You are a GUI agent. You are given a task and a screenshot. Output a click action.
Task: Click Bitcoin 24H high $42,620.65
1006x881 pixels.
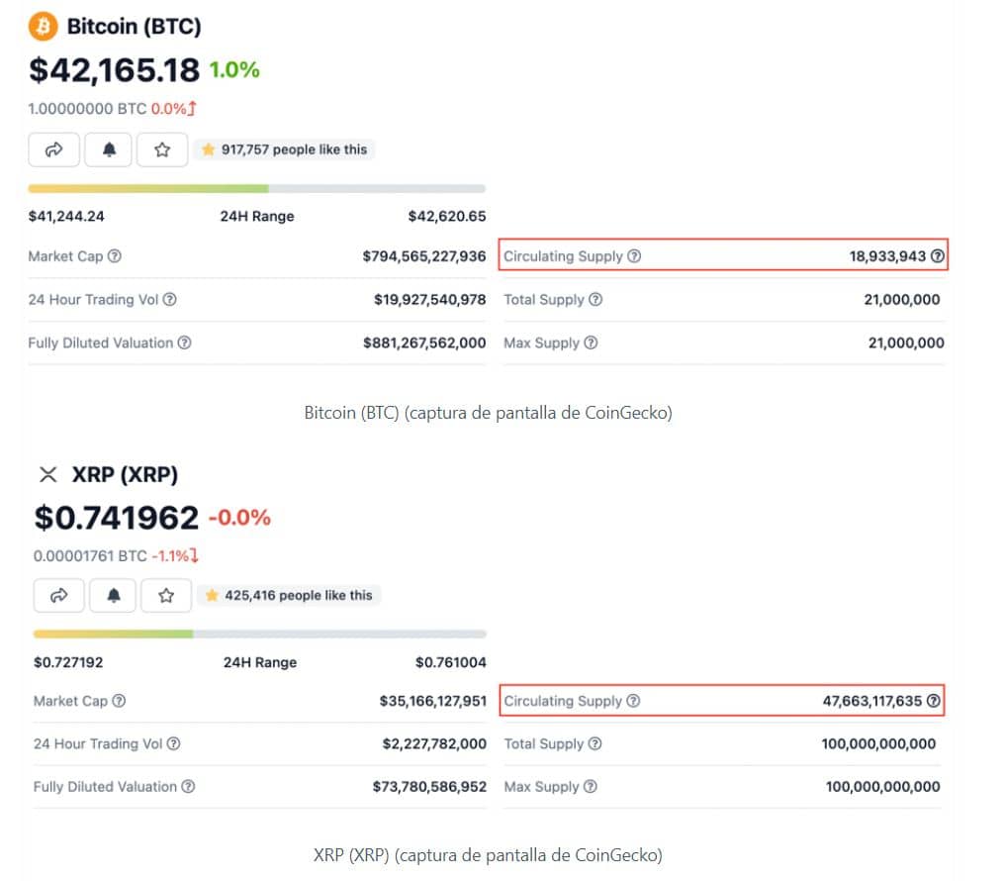click(x=447, y=216)
